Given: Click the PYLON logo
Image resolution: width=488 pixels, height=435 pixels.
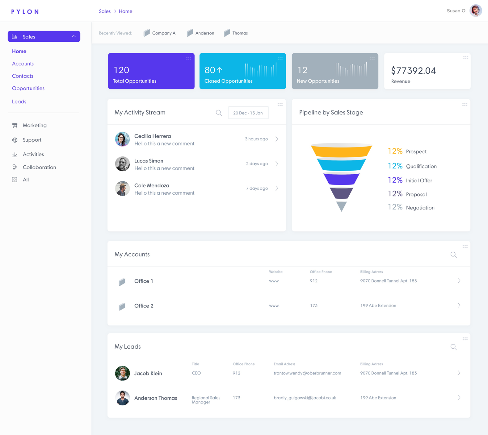Looking at the screenshot, I should pos(25,12).
